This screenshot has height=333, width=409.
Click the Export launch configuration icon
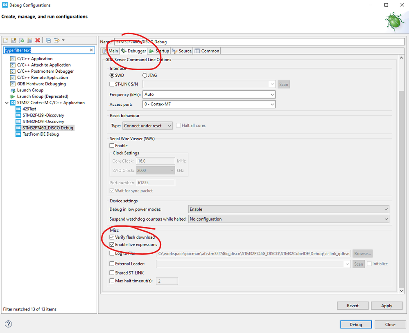(x=21, y=40)
